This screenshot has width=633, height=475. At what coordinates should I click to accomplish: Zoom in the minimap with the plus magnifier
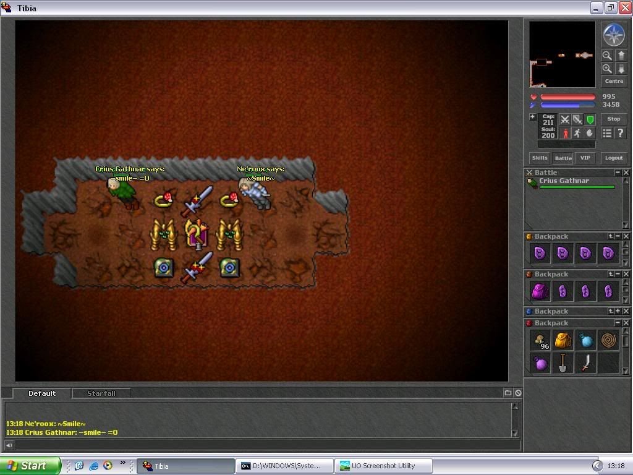(607, 69)
